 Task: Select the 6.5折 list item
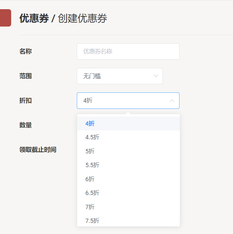(x=92, y=193)
